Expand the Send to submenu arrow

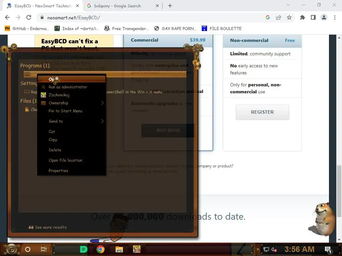click(x=102, y=121)
